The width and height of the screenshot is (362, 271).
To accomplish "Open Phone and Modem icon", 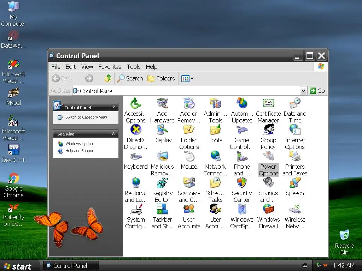I will click(x=242, y=156).
